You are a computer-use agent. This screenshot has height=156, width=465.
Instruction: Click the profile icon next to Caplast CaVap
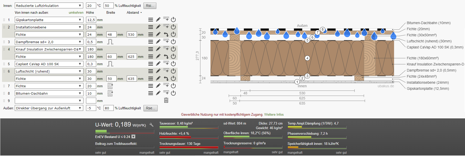pos(110,64)
